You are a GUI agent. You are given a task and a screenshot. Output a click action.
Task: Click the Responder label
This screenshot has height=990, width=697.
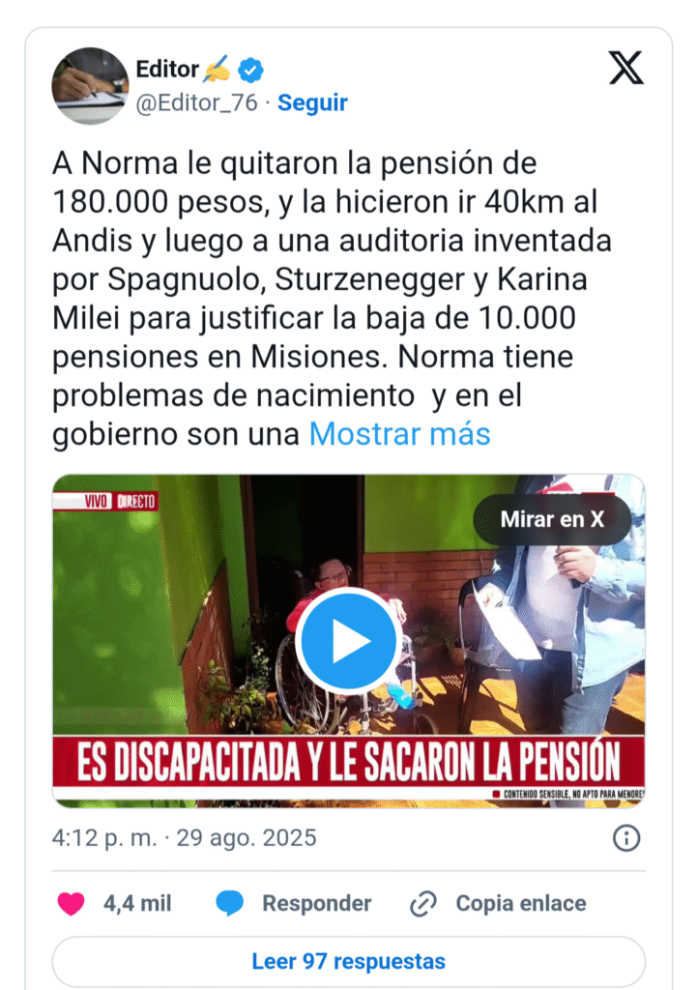[316, 904]
